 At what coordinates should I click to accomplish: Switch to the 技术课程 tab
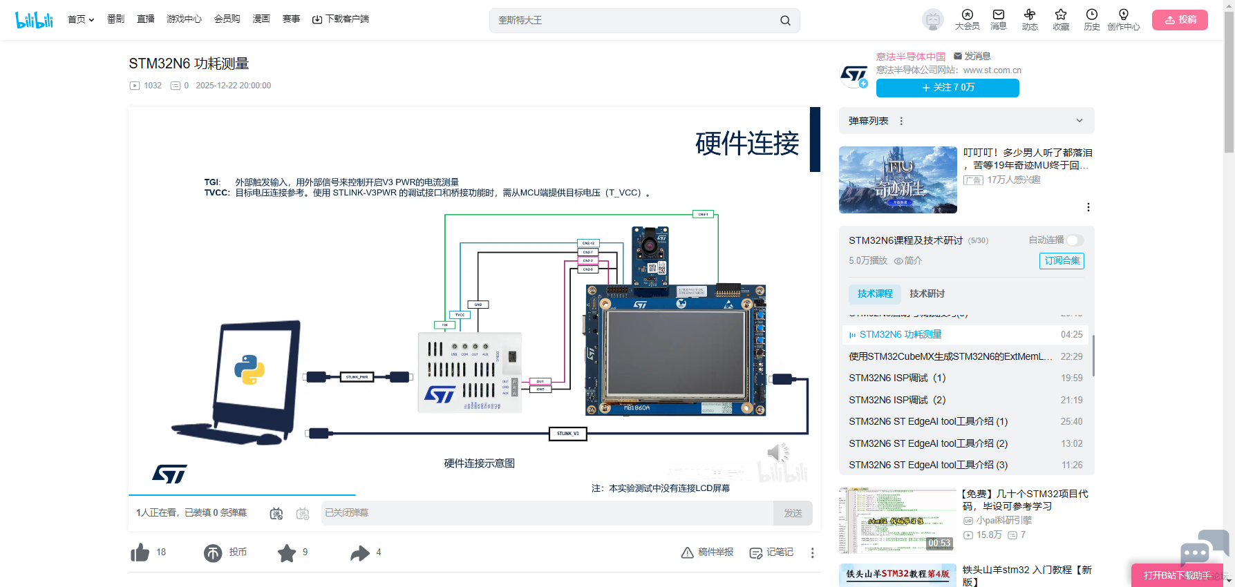click(x=875, y=294)
